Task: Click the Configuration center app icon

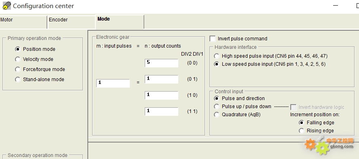Action: click(x=6, y=6)
